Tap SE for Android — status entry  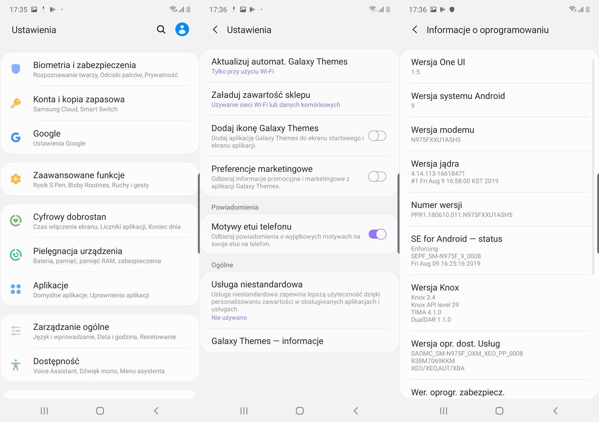(499, 251)
